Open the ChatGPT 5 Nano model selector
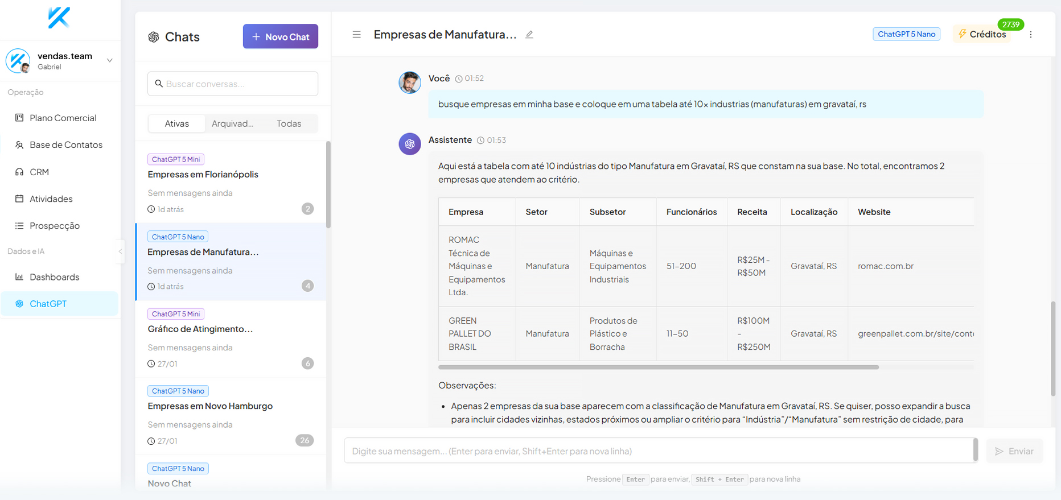1061x500 pixels. click(906, 34)
